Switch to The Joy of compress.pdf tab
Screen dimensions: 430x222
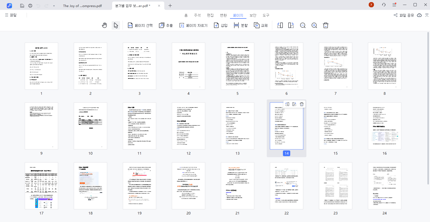82,6
